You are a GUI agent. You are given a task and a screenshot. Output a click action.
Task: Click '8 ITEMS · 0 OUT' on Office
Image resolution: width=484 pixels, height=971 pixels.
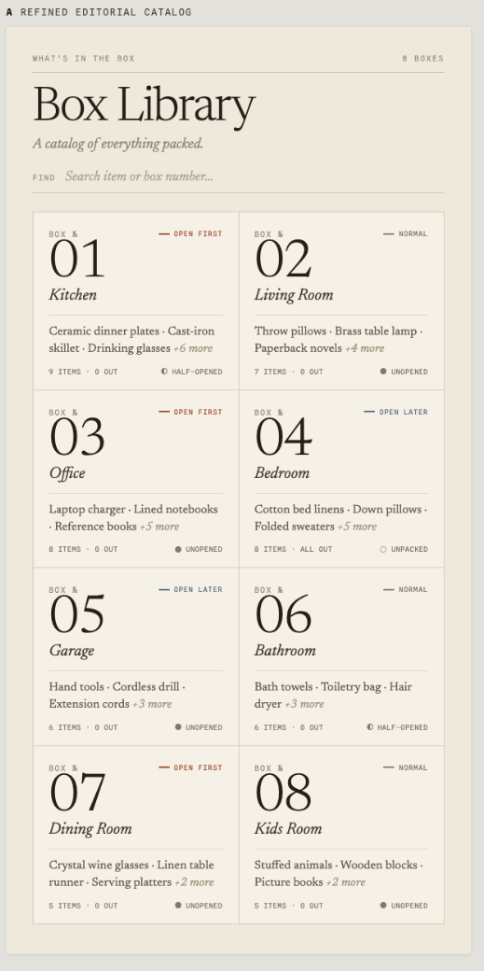pyautogui.click(x=83, y=549)
